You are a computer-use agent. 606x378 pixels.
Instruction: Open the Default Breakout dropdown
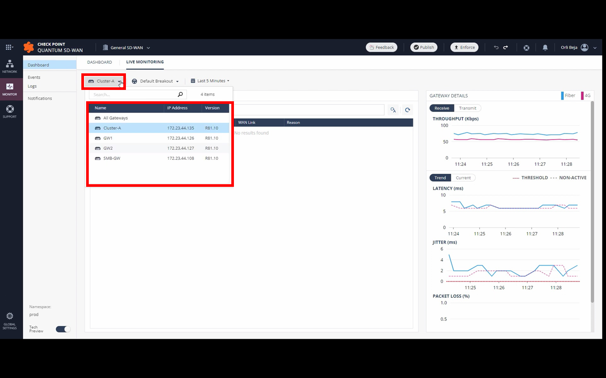pyautogui.click(x=155, y=81)
